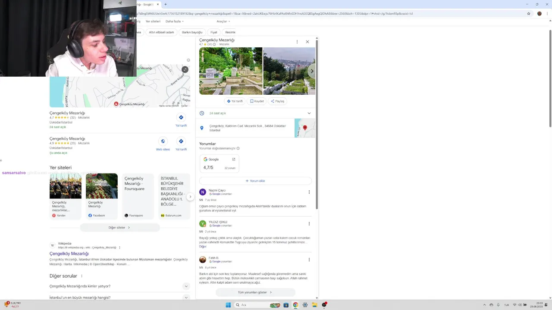Open YILDIZ IŞIKLI reviewer avatar
The height and width of the screenshot is (310, 552).
coord(203,224)
